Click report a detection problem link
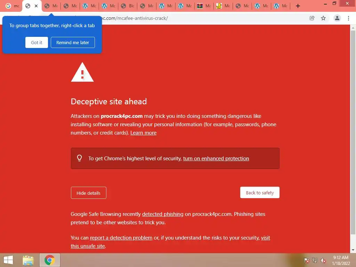Screen dimensions: 356x267 [121, 238]
